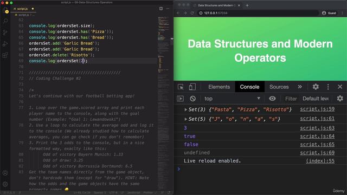Open the Manage gear in VS Code
Screen dimensions: 347x195
tap(5, 184)
